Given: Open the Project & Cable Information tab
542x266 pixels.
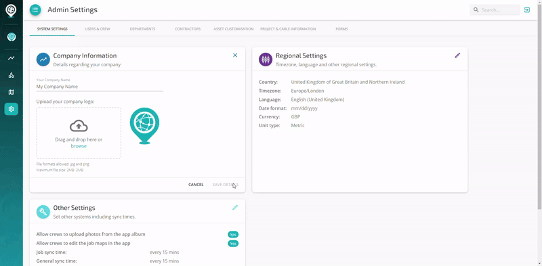Looking at the screenshot, I should pyautogui.click(x=288, y=29).
